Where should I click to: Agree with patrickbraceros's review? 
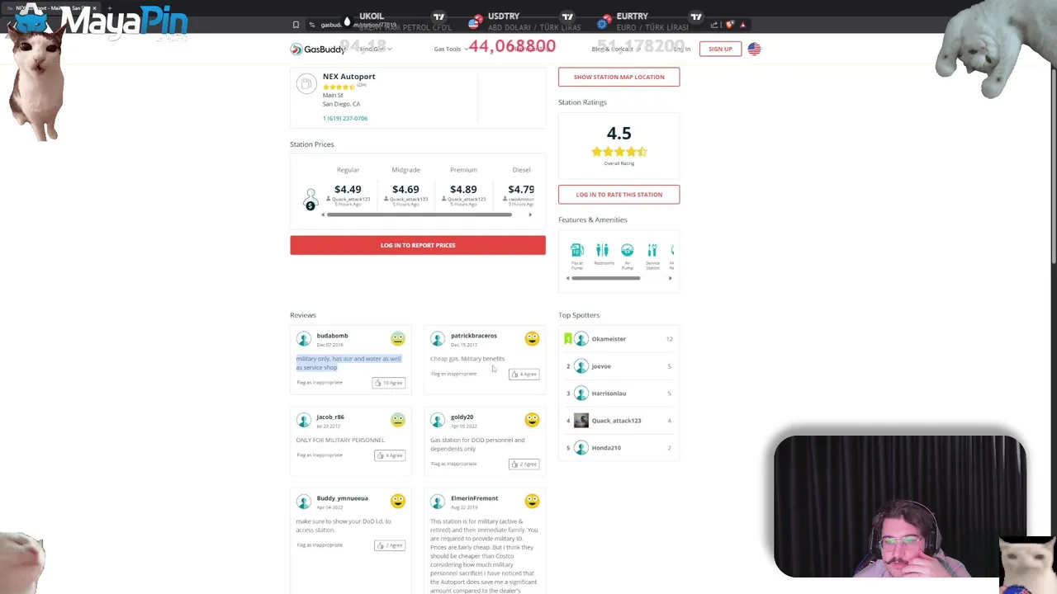coord(524,374)
